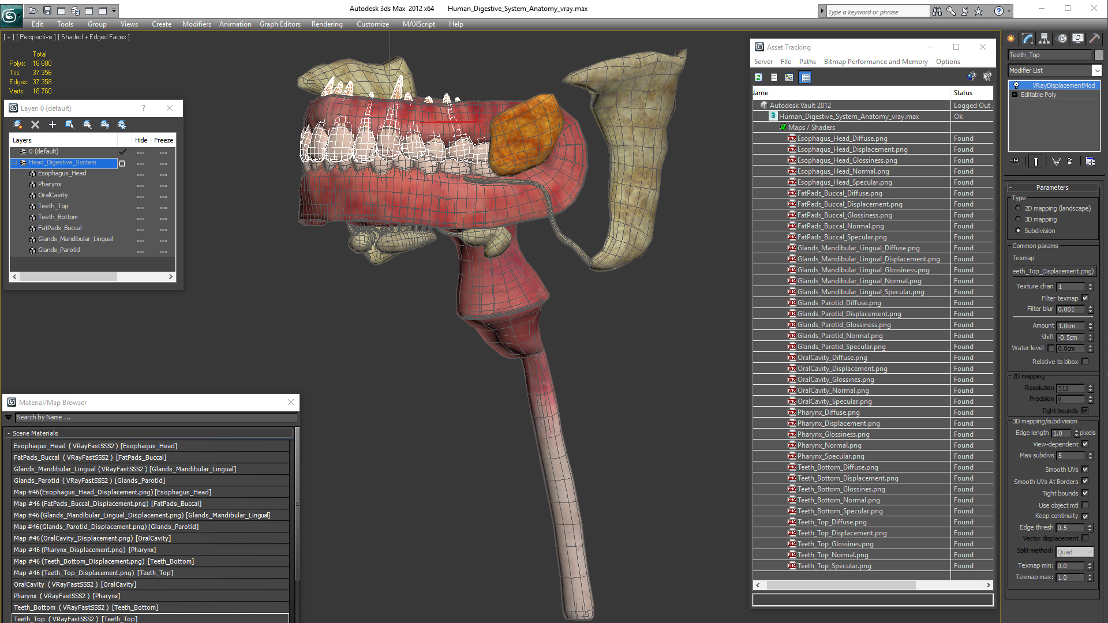
Task: Open the Hierarchy command panel tab
Action: pyautogui.click(x=1045, y=39)
